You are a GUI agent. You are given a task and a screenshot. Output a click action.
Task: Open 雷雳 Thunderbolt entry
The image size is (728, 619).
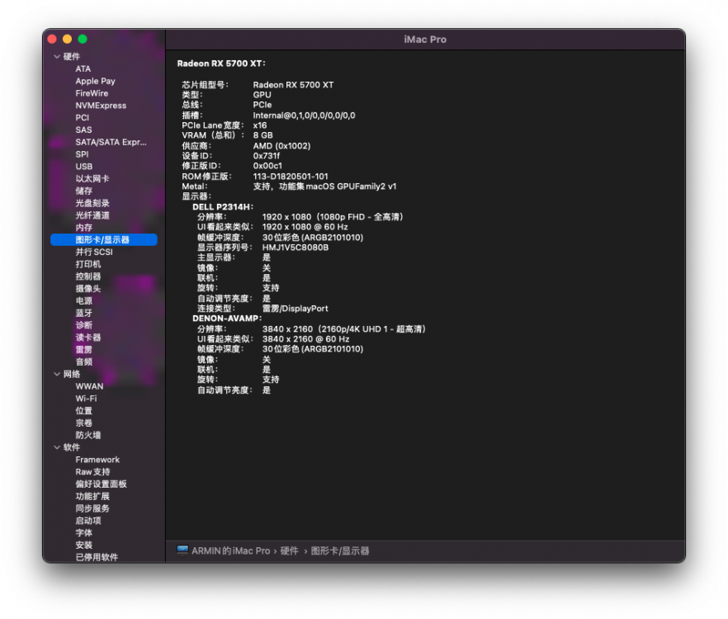tap(84, 350)
